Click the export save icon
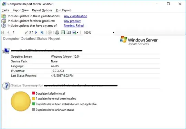This screenshot has height=129, width=186. point(74,32)
